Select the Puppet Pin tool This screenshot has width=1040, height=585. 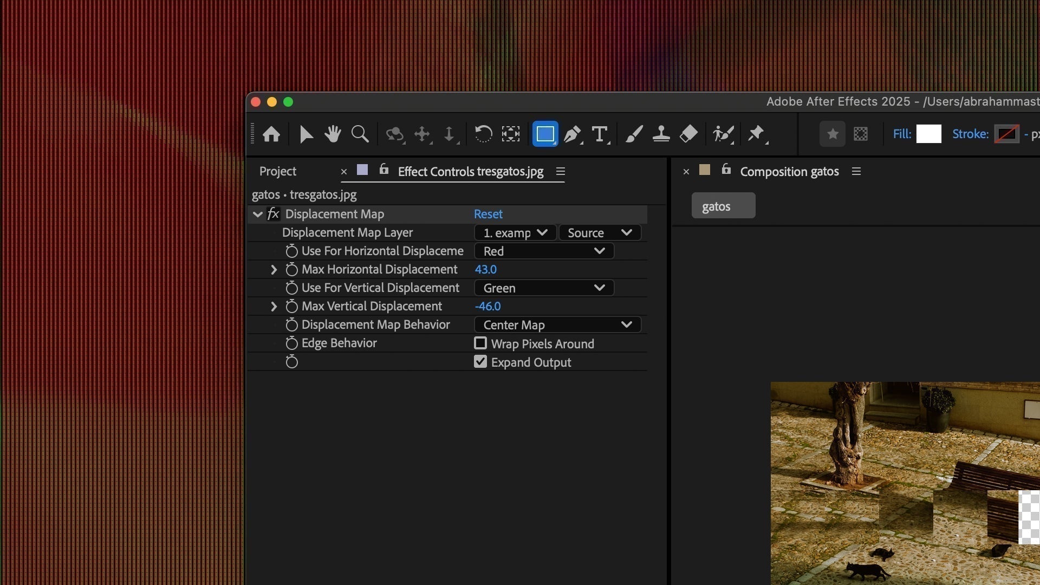click(x=757, y=134)
